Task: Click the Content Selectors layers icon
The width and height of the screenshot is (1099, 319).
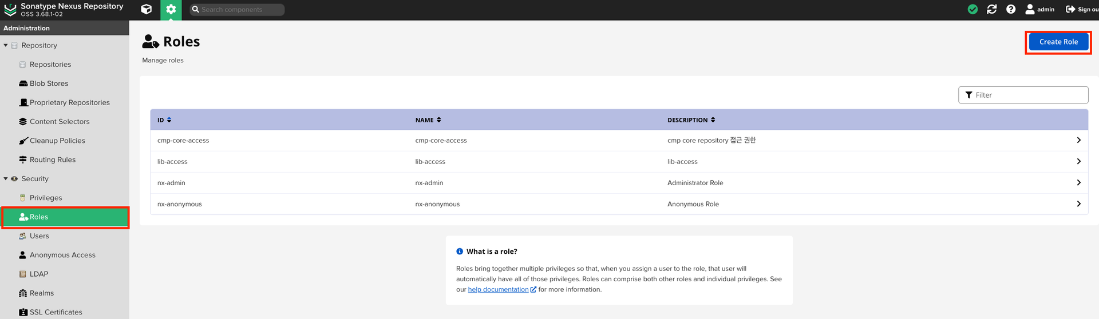Action: 23,121
